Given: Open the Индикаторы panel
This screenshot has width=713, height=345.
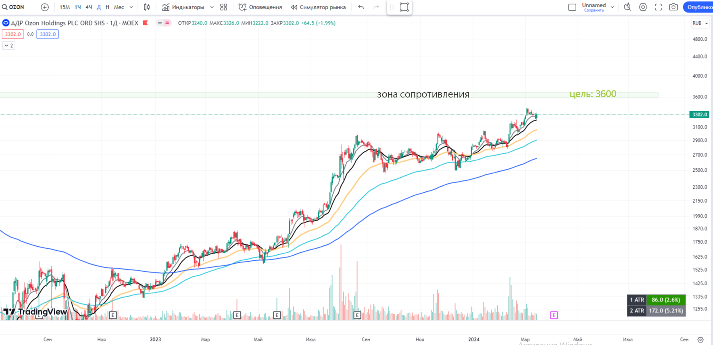Looking at the screenshot, I should (183, 7).
